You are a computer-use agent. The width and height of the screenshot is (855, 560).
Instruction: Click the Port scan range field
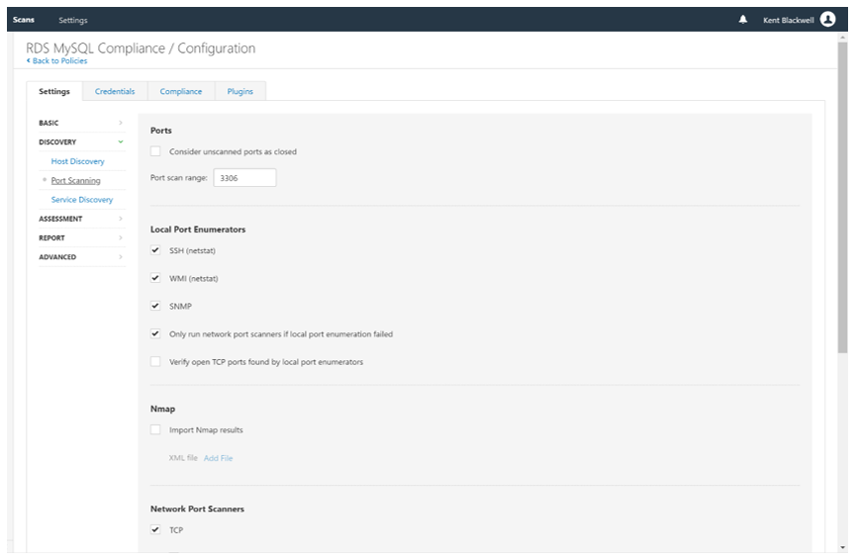244,178
